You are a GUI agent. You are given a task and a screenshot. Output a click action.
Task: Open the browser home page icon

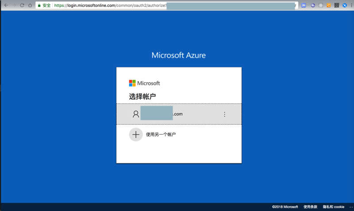[x=30, y=5]
